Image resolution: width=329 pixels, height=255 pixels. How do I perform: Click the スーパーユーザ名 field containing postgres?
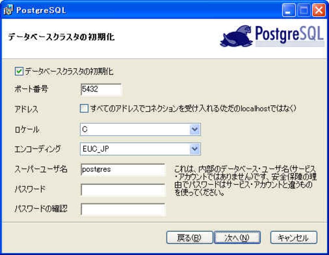point(123,169)
